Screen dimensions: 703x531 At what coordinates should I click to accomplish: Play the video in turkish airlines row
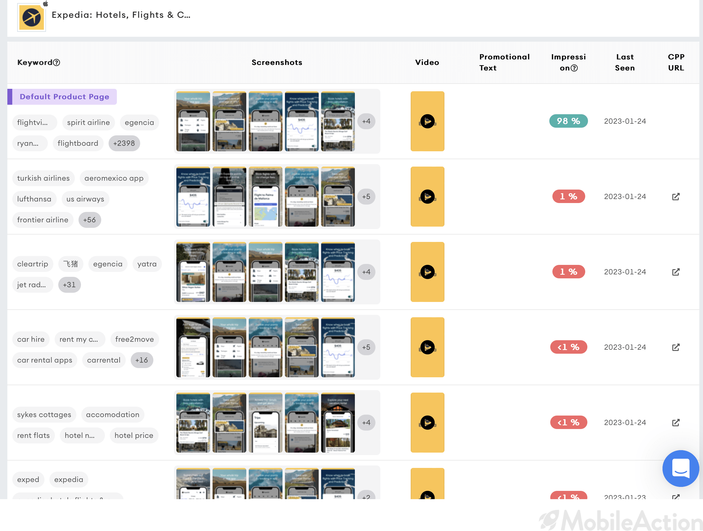tap(428, 197)
